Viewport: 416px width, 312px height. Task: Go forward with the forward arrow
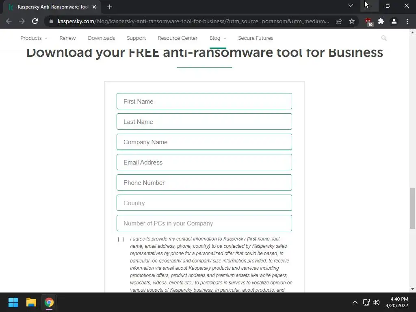[22, 21]
